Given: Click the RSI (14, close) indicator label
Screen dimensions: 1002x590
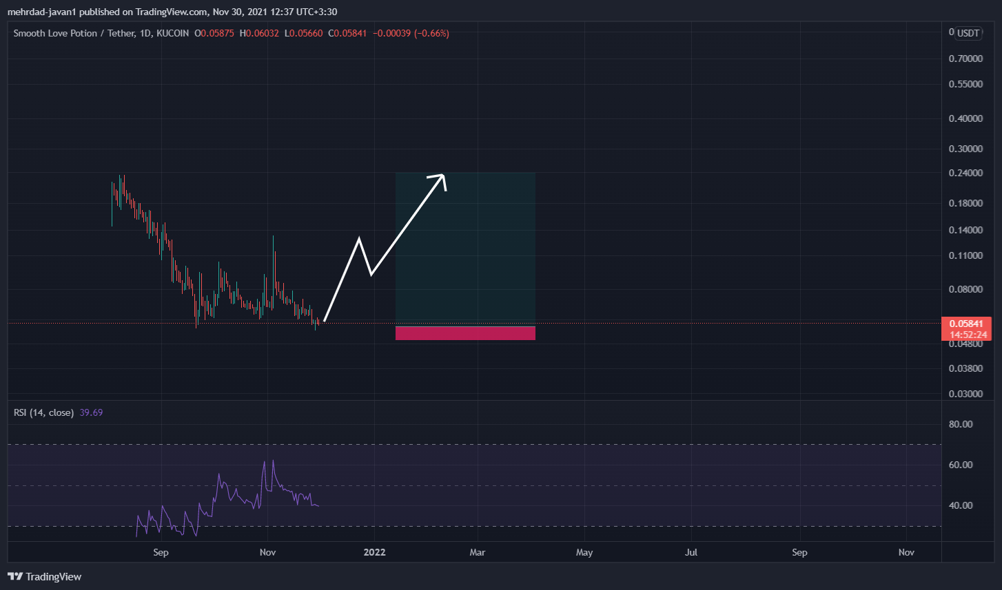Looking at the screenshot, I should click(x=43, y=412).
